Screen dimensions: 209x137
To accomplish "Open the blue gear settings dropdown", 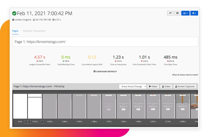I will 194,13.
